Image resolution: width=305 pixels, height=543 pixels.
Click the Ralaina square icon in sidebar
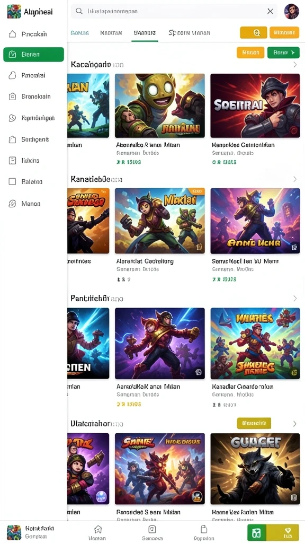click(12, 181)
